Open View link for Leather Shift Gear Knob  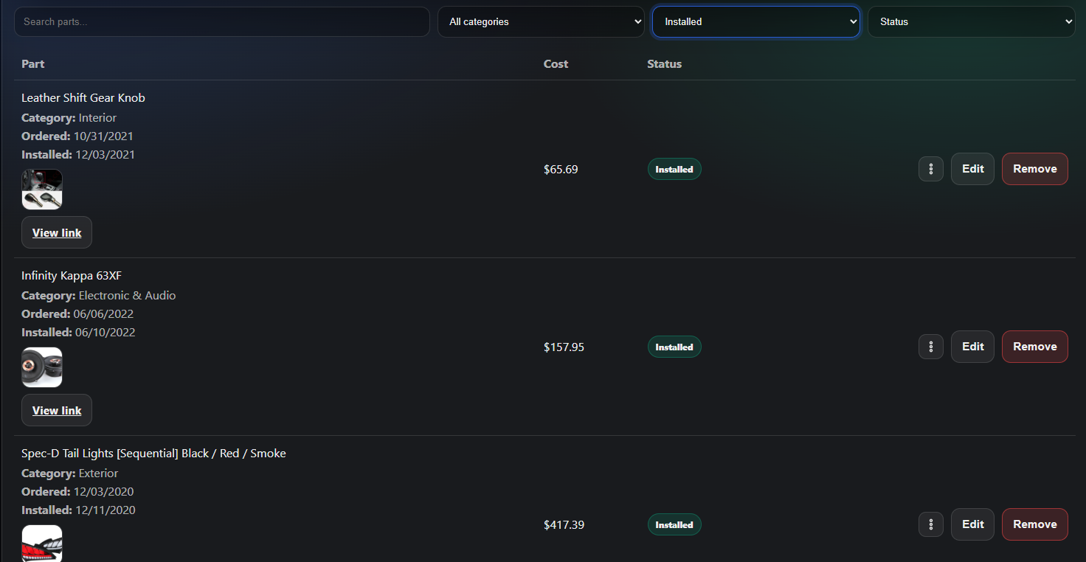tap(57, 232)
